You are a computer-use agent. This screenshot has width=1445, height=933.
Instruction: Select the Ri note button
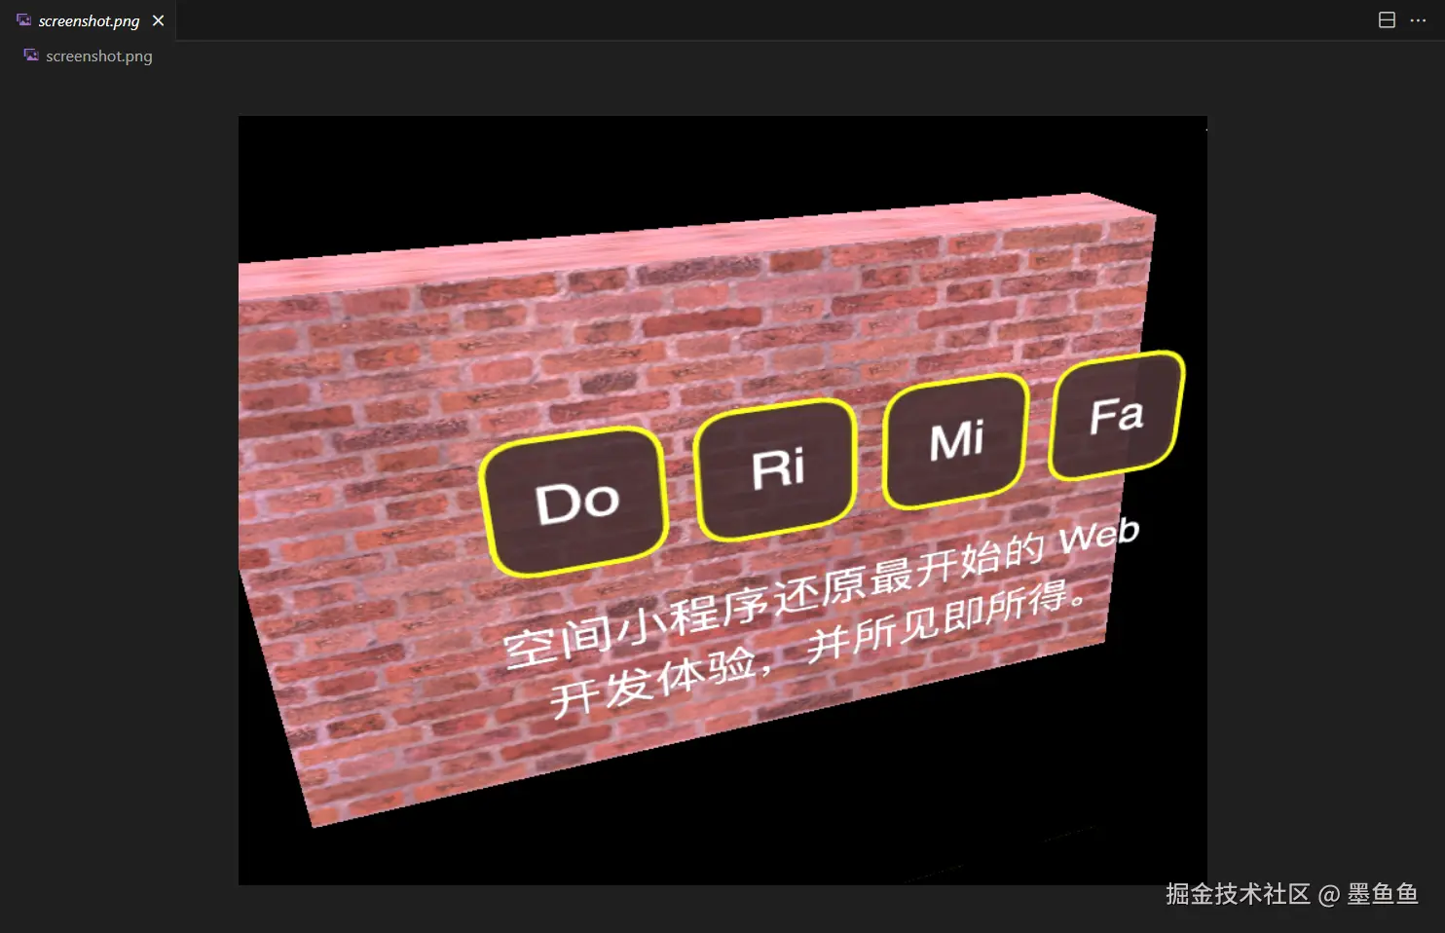(775, 467)
